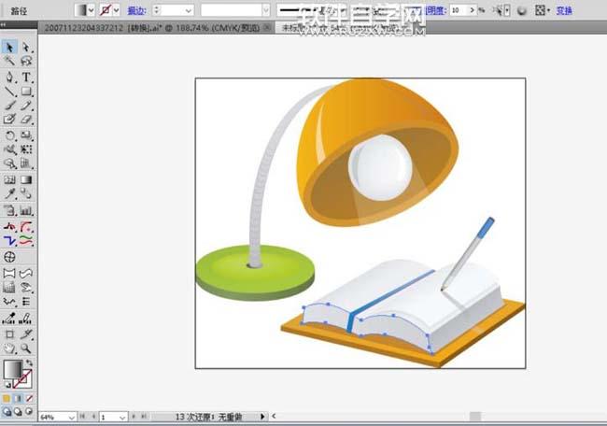607x426 pixels.
Task: Adjust stroke weight stepper arrows
Action: pyautogui.click(x=156, y=10)
